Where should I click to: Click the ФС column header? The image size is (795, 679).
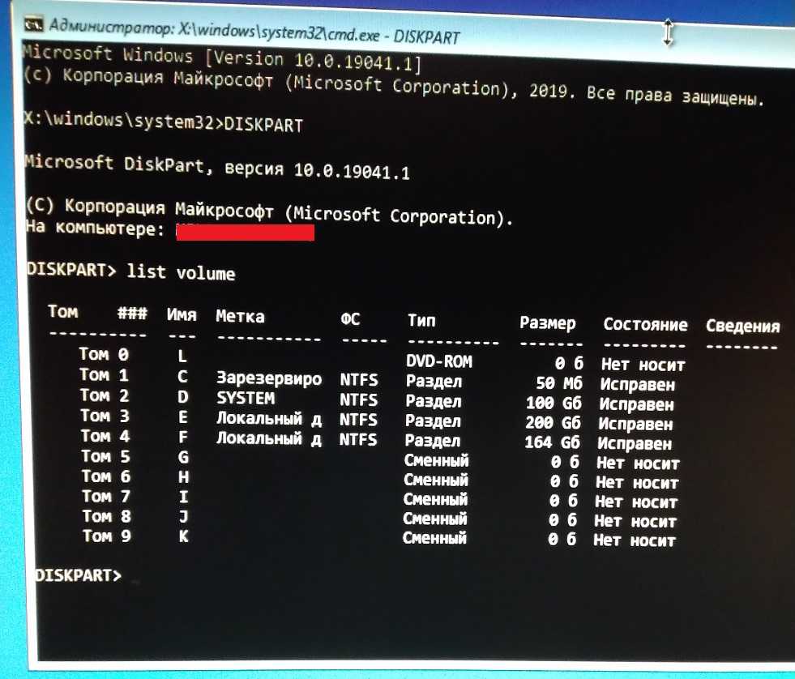pyautogui.click(x=350, y=319)
